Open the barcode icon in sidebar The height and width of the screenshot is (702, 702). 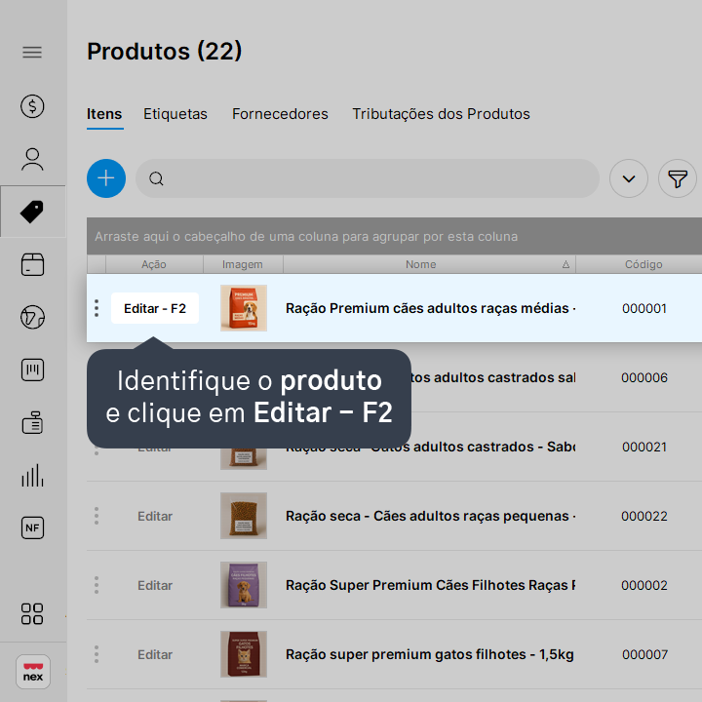[x=32, y=370]
